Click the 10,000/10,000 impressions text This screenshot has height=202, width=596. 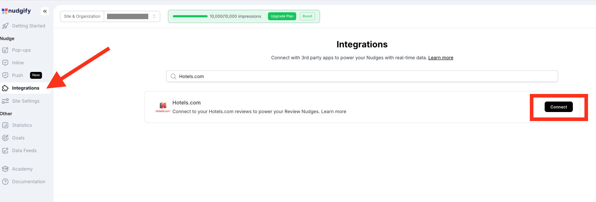point(235,16)
